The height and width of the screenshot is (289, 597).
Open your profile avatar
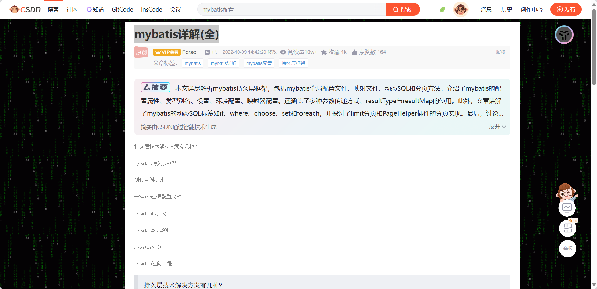point(460,9)
